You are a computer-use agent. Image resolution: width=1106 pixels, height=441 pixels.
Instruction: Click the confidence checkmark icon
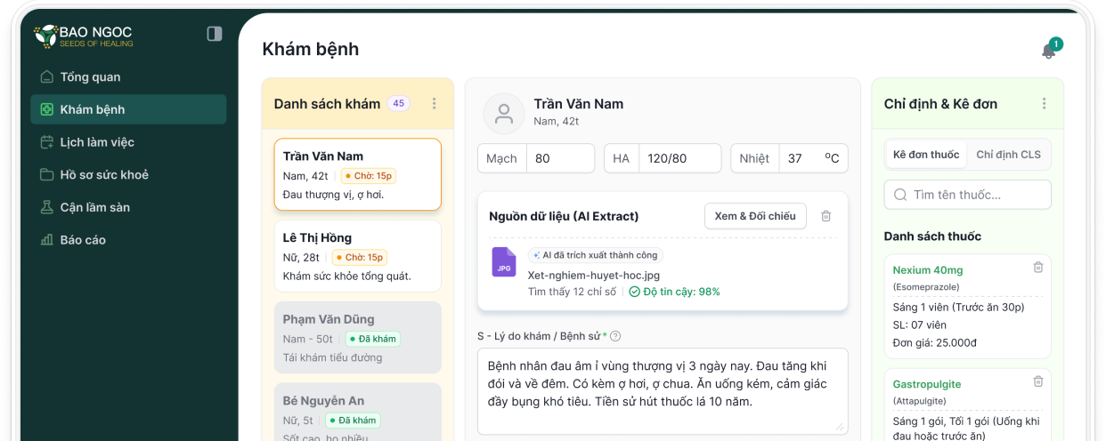[x=634, y=292]
